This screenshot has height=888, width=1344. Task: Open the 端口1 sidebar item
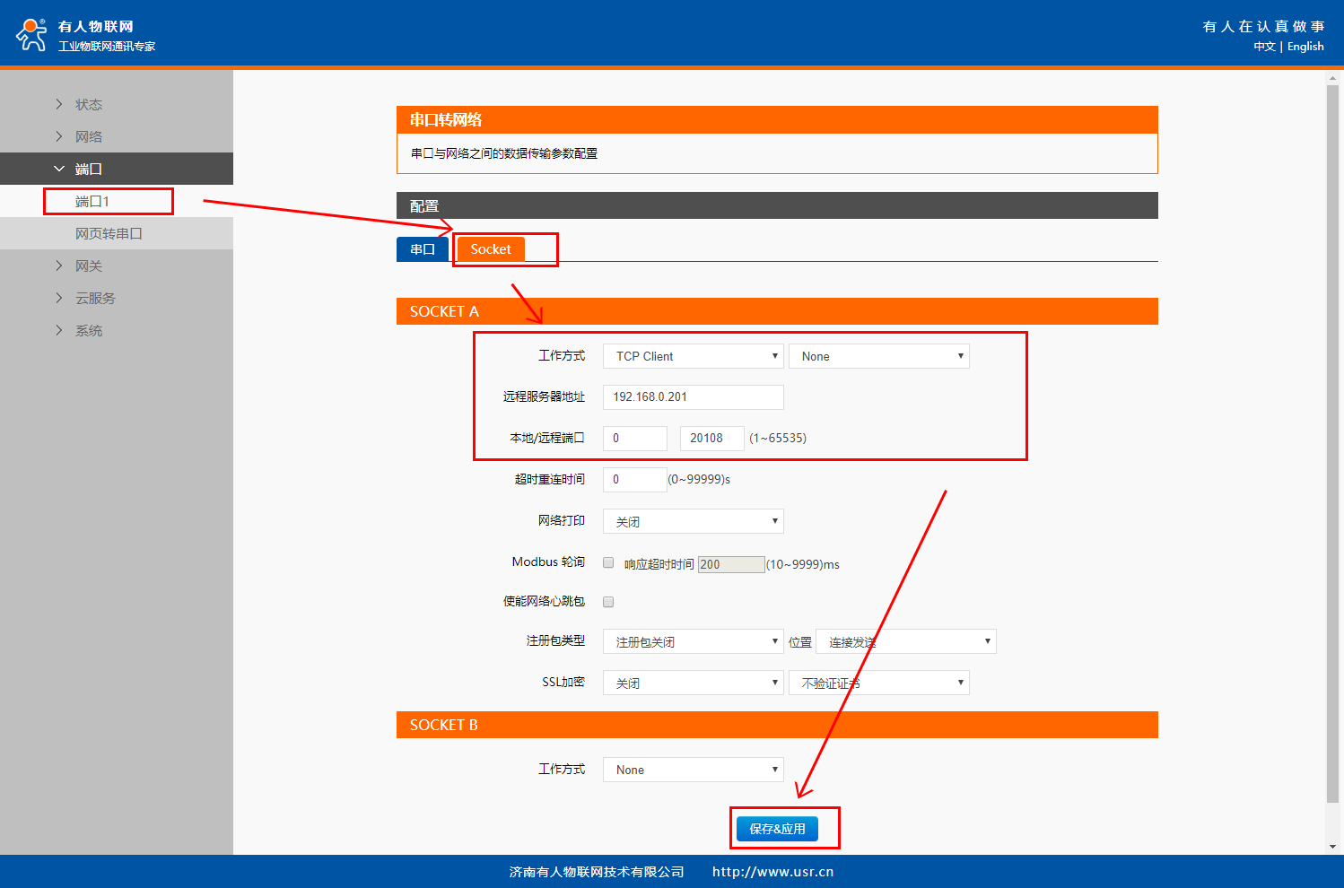pos(92,201)
